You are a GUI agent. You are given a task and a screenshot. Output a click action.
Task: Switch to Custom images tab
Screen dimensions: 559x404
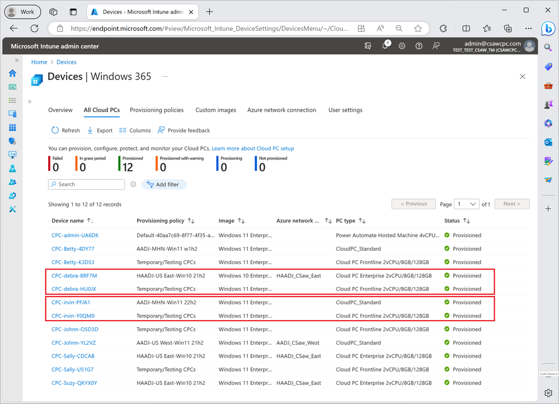pos(215,110)
